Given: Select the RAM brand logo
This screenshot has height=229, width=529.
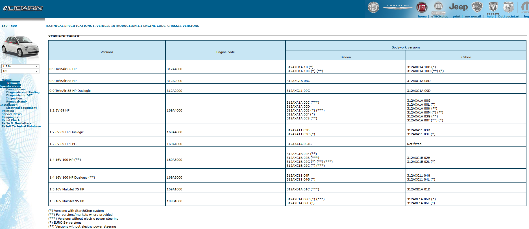Looking at the screenshot, I should [x=493, y=8].
